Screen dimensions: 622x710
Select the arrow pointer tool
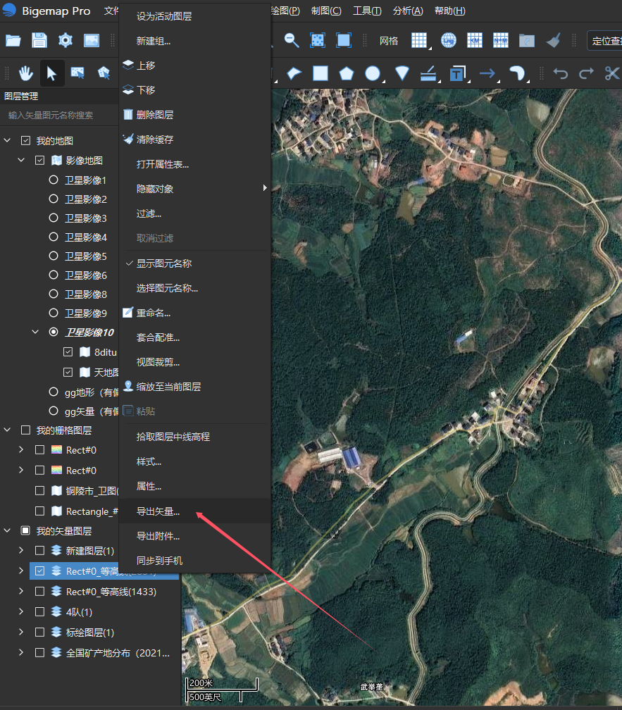[x=51, y=73]
